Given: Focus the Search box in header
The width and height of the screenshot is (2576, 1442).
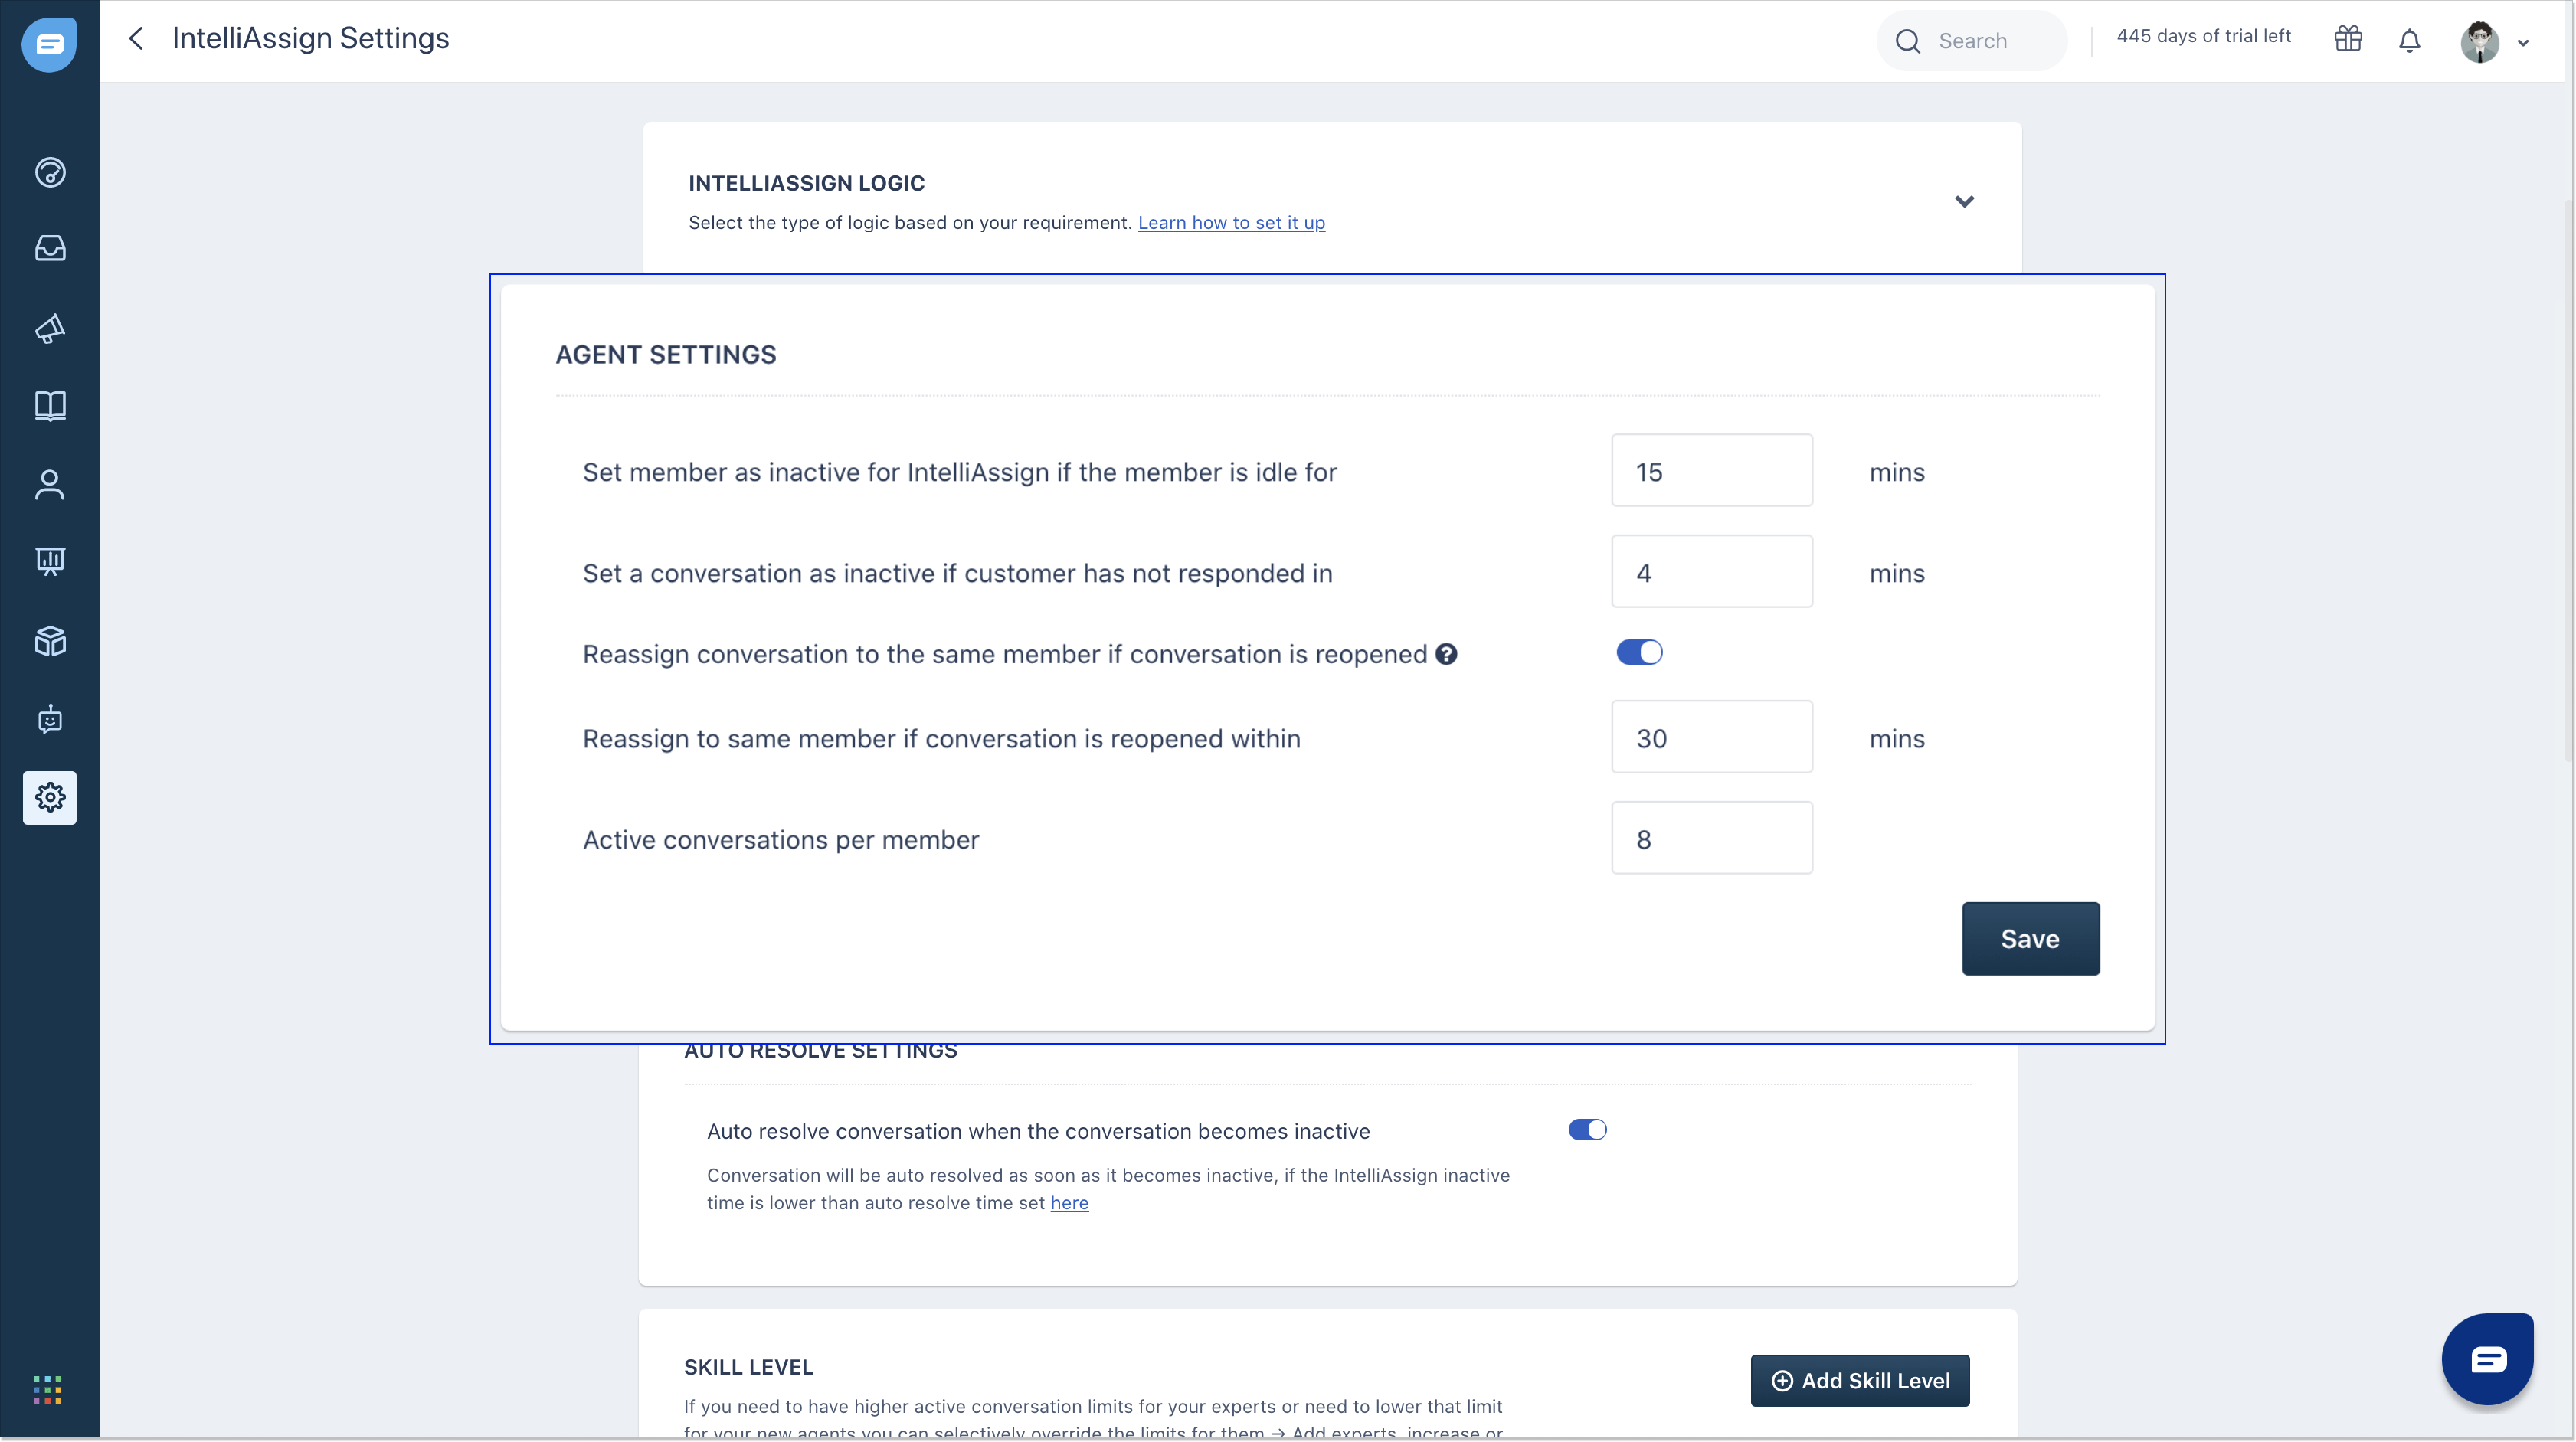Looking at the screenshot, I should click(x=1972, y=41).
